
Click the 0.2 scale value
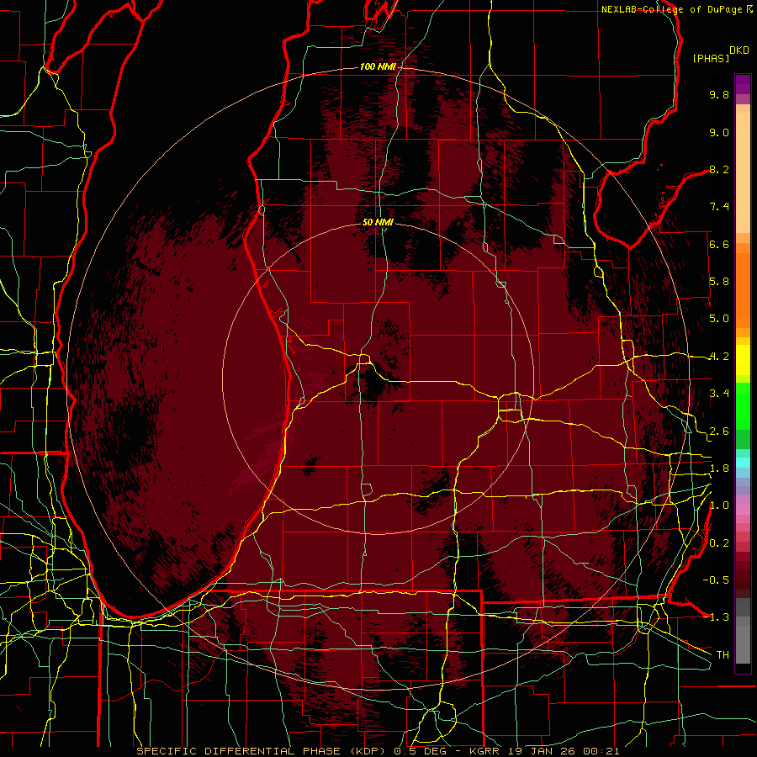719,543
